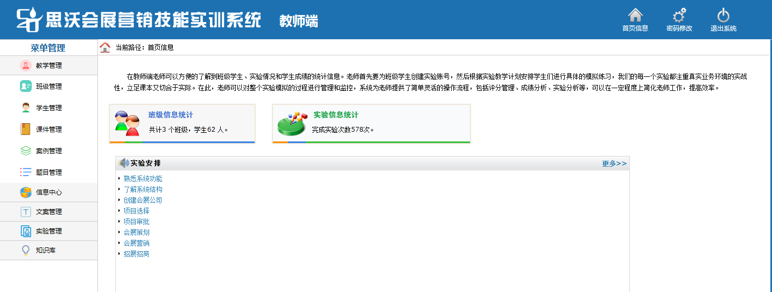Open the 熟悉系统功能 experiment link

(143, 179)
